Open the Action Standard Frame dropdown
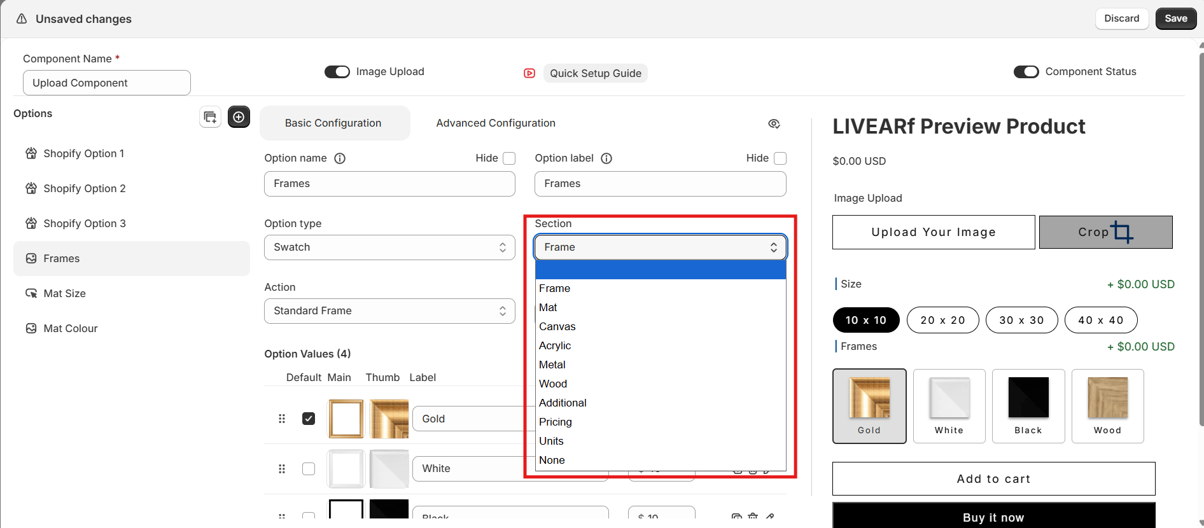The width and height of the screenshot is (1204, 528). pos(389,311)
